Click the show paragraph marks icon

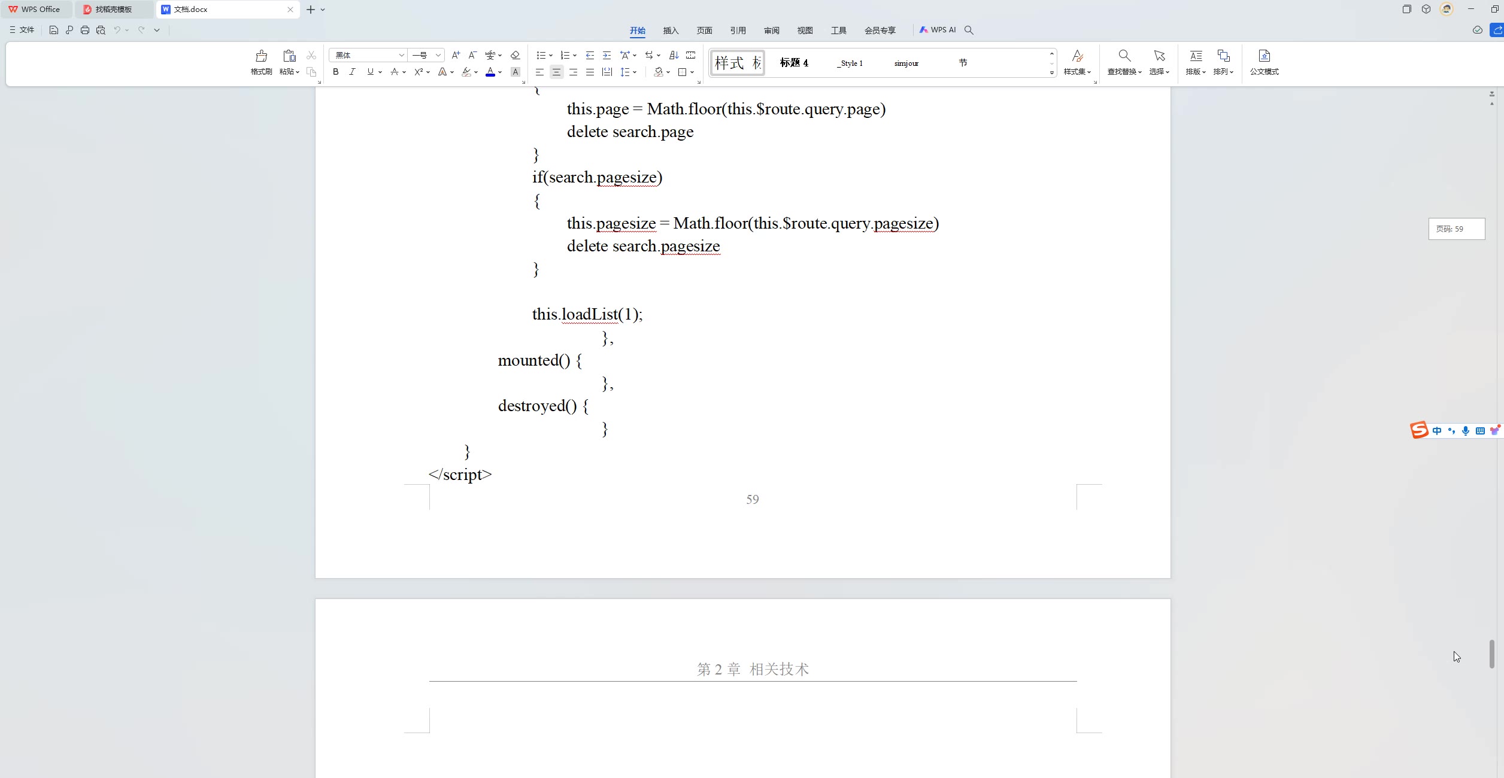coord(690,55)
